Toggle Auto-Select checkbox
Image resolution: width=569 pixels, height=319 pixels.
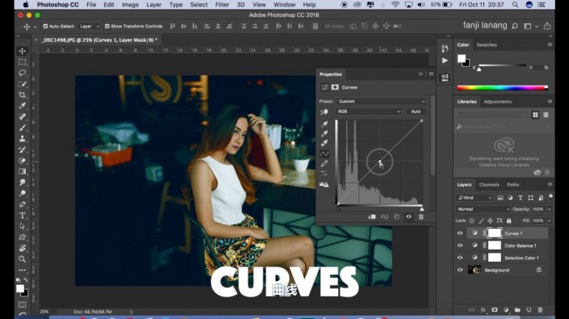(x=45, y=26)
